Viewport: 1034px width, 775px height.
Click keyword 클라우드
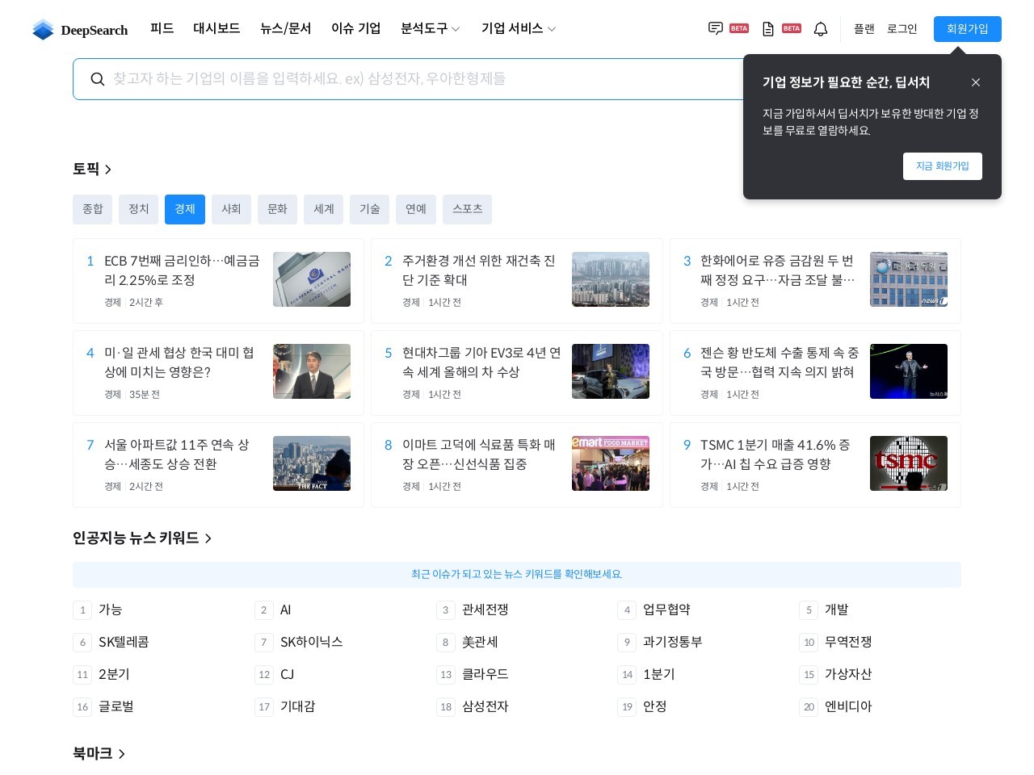(485, 675)
